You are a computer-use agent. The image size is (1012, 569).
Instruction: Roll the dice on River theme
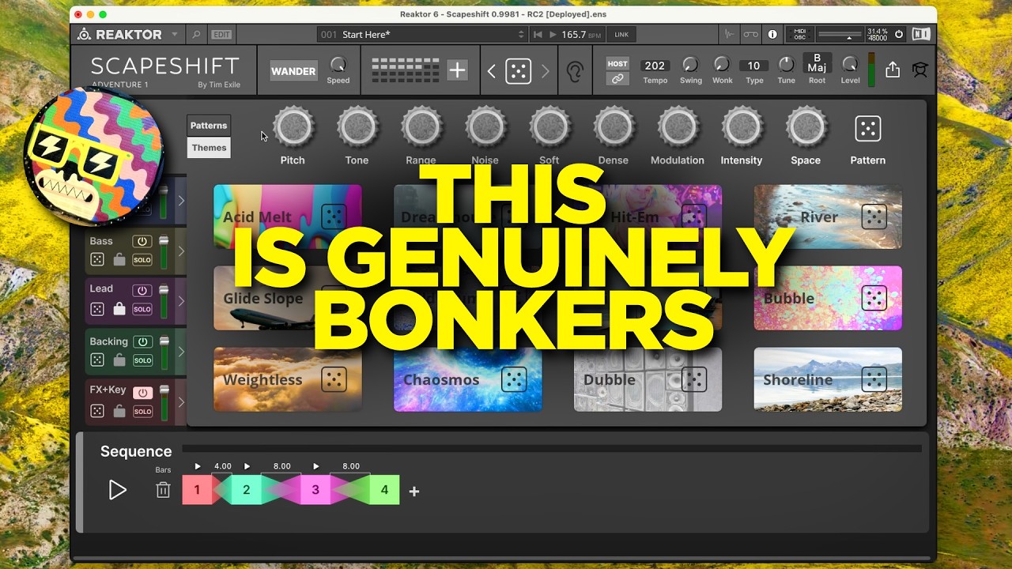[874, 217]
